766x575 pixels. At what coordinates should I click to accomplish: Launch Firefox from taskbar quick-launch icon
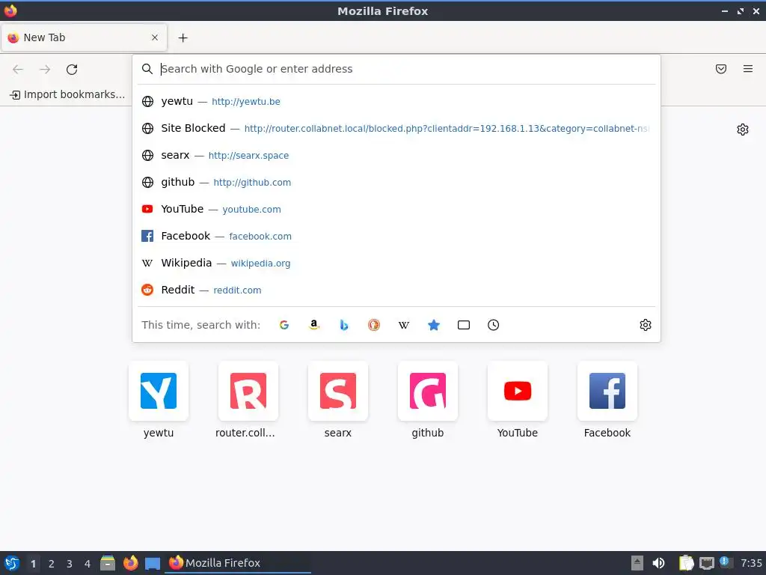click(x=130, y=563)
